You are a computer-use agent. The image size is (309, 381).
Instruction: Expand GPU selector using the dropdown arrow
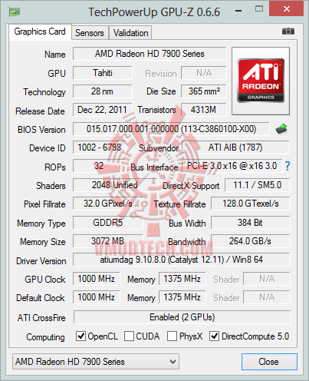173,362
